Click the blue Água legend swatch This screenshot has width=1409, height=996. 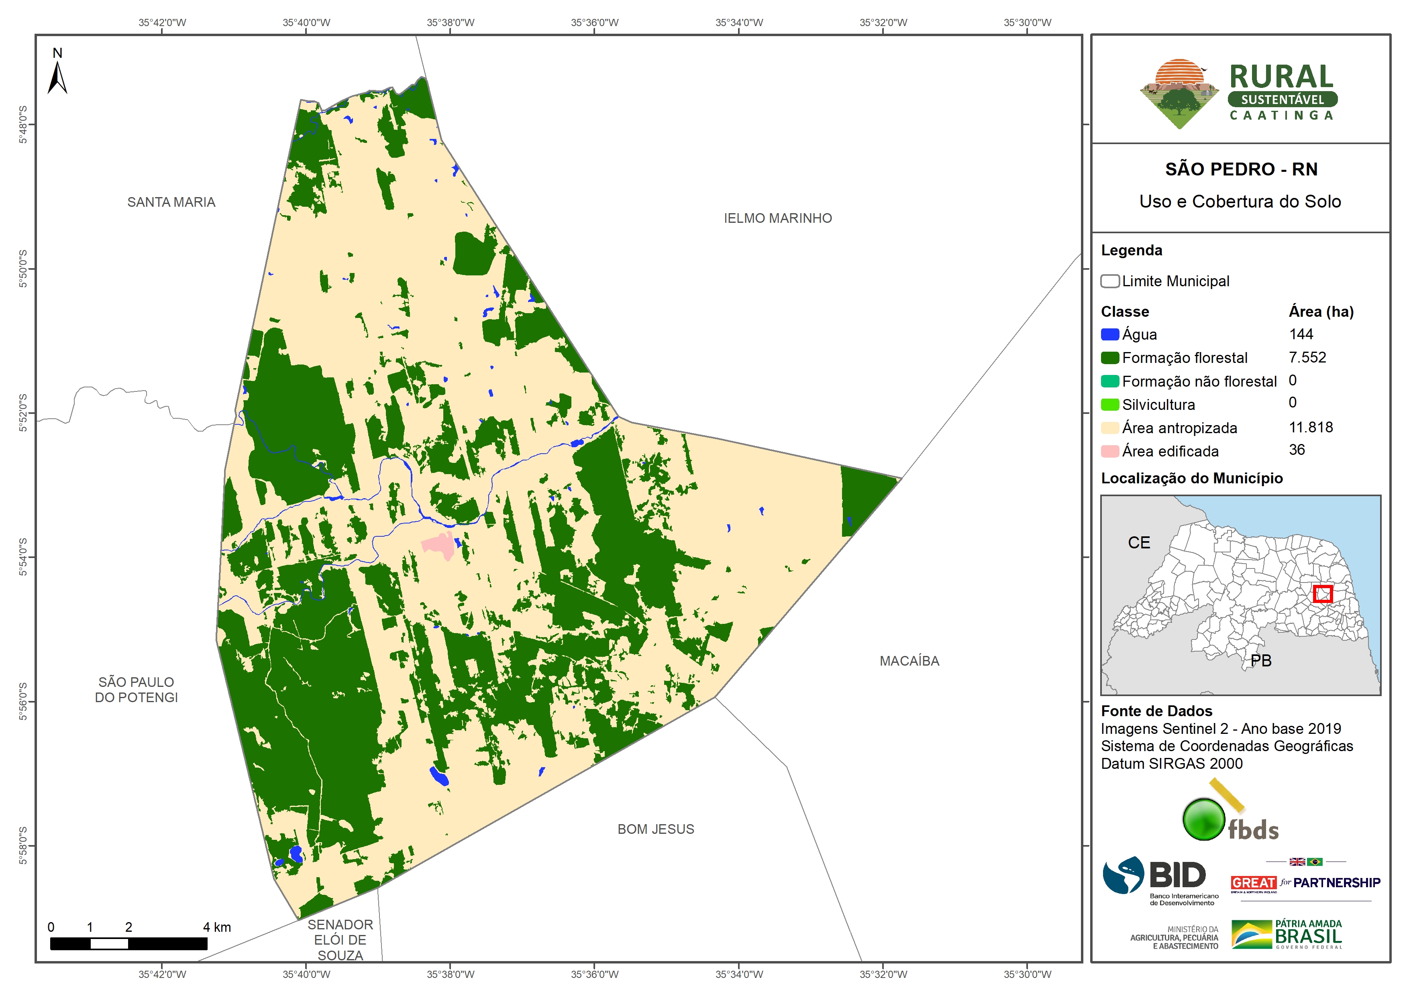[x=1109, y=334]
